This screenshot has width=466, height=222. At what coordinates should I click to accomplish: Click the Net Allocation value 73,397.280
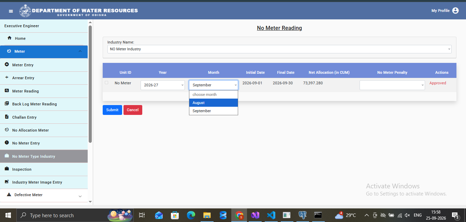pyautogui.click(x=313, y=83)
